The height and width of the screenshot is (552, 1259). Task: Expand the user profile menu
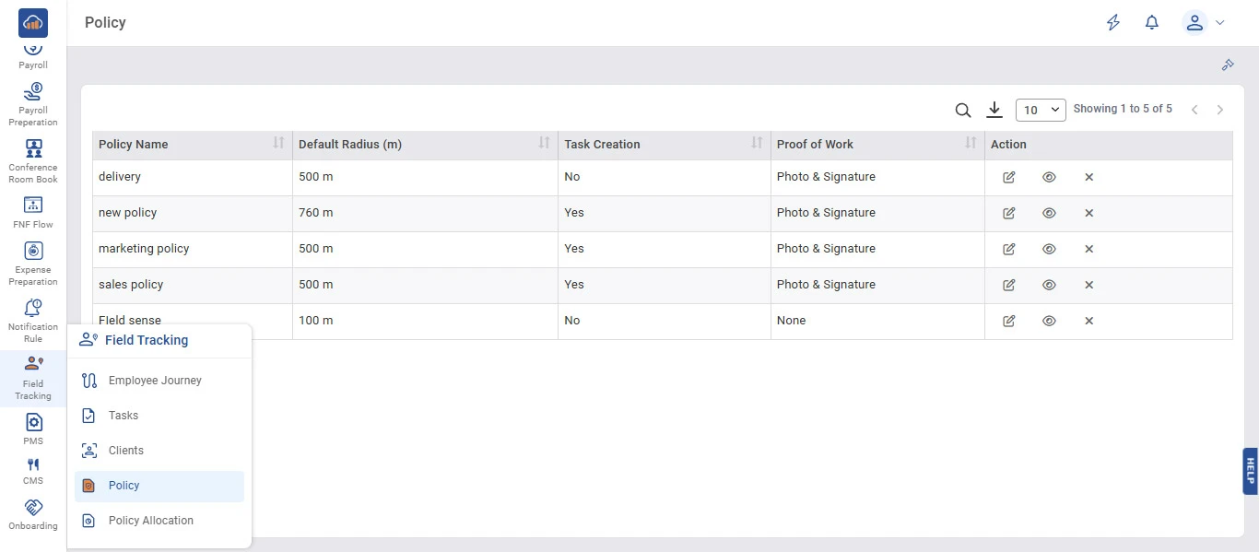1204,23
